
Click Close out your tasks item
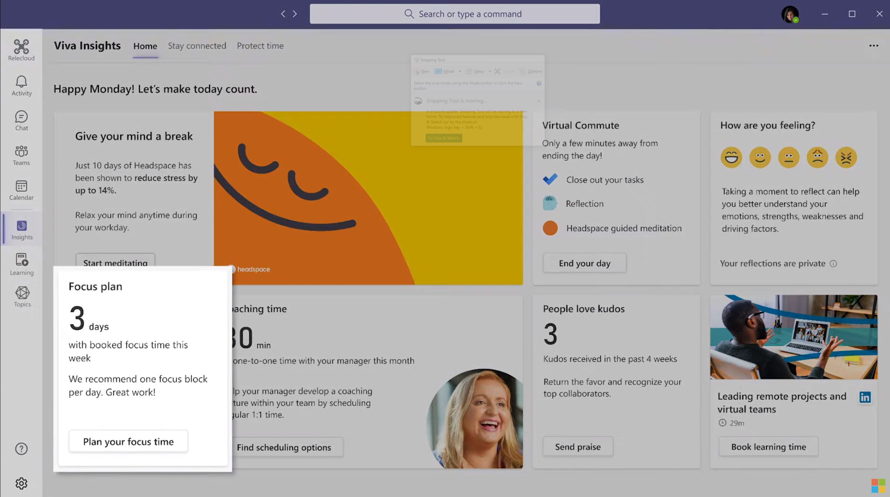[x=605, y=180]
